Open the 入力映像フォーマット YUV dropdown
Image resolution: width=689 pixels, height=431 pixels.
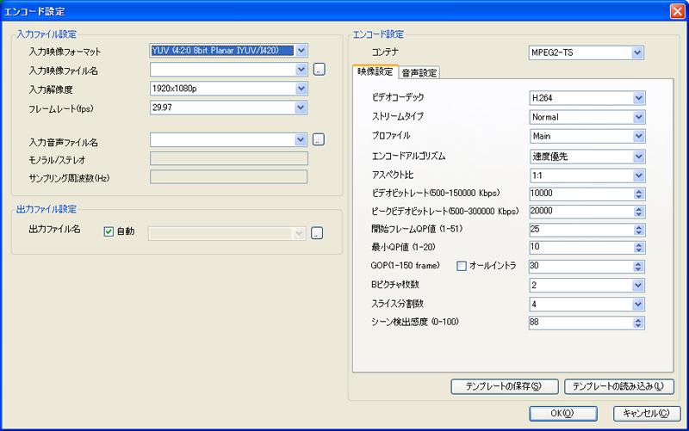click(301, 51)
